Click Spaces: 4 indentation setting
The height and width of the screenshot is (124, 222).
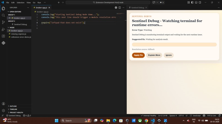pos(173,116)
